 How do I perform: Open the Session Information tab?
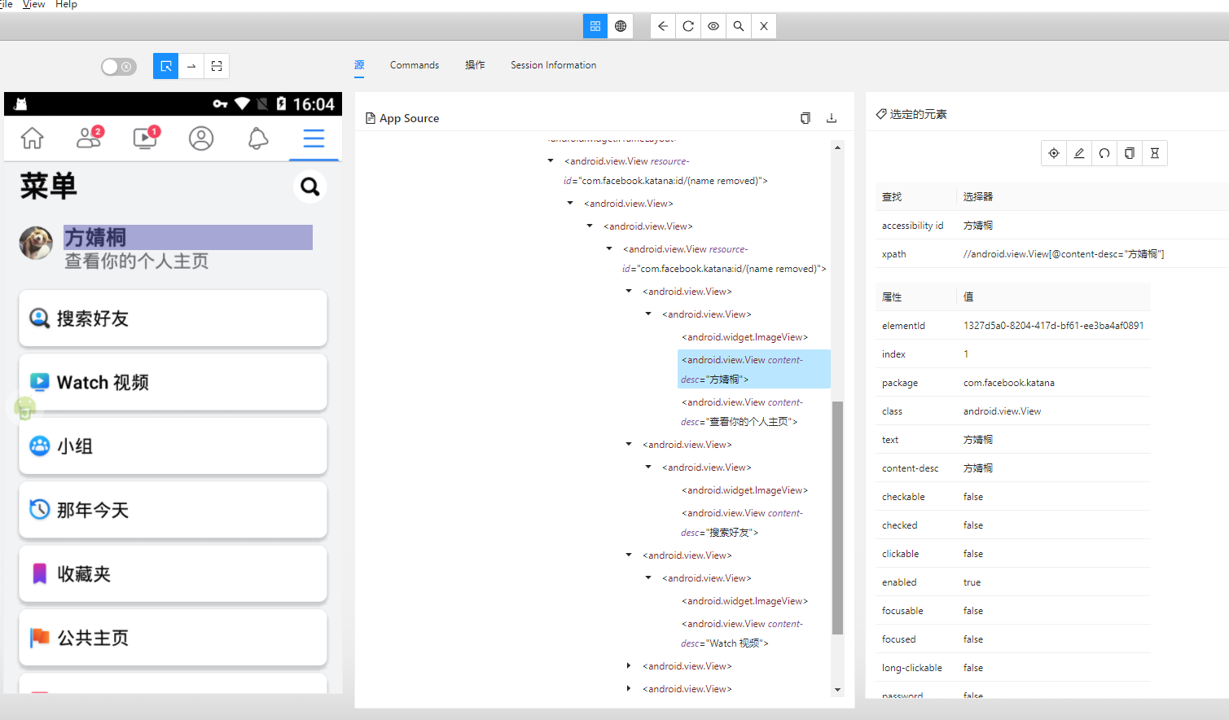554,65
